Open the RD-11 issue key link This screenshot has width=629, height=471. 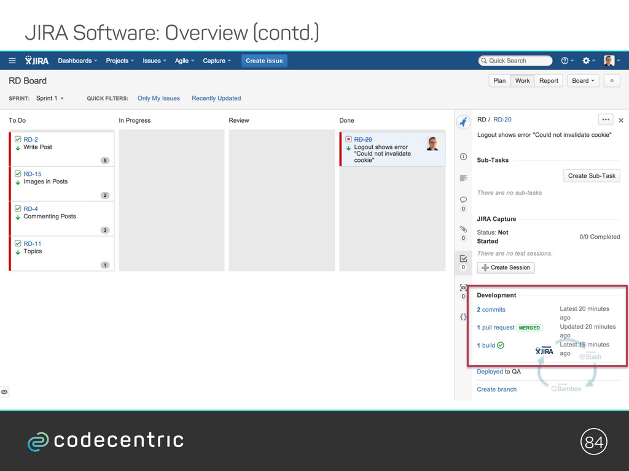(x=32, y=243)
